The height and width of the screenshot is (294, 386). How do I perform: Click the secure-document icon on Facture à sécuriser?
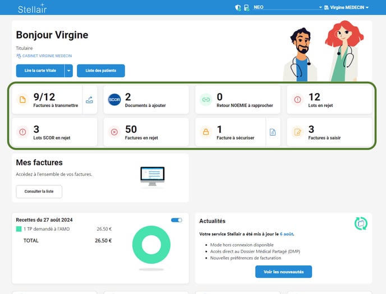click(273, 132)
